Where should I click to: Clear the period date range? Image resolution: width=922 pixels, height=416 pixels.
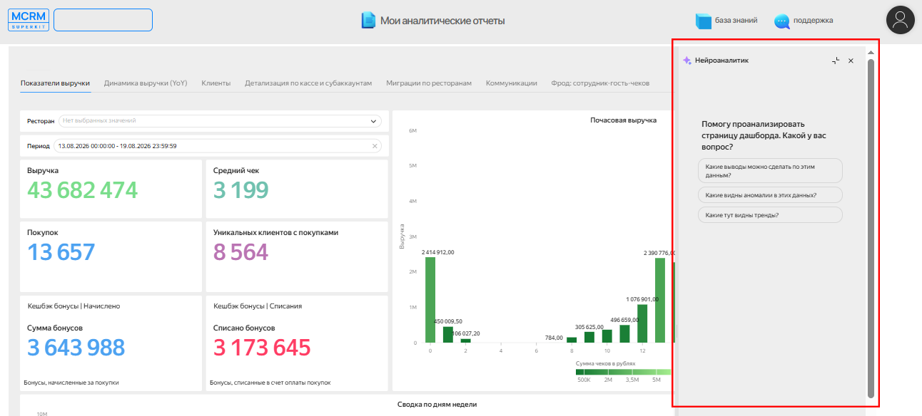pos(375,146)
